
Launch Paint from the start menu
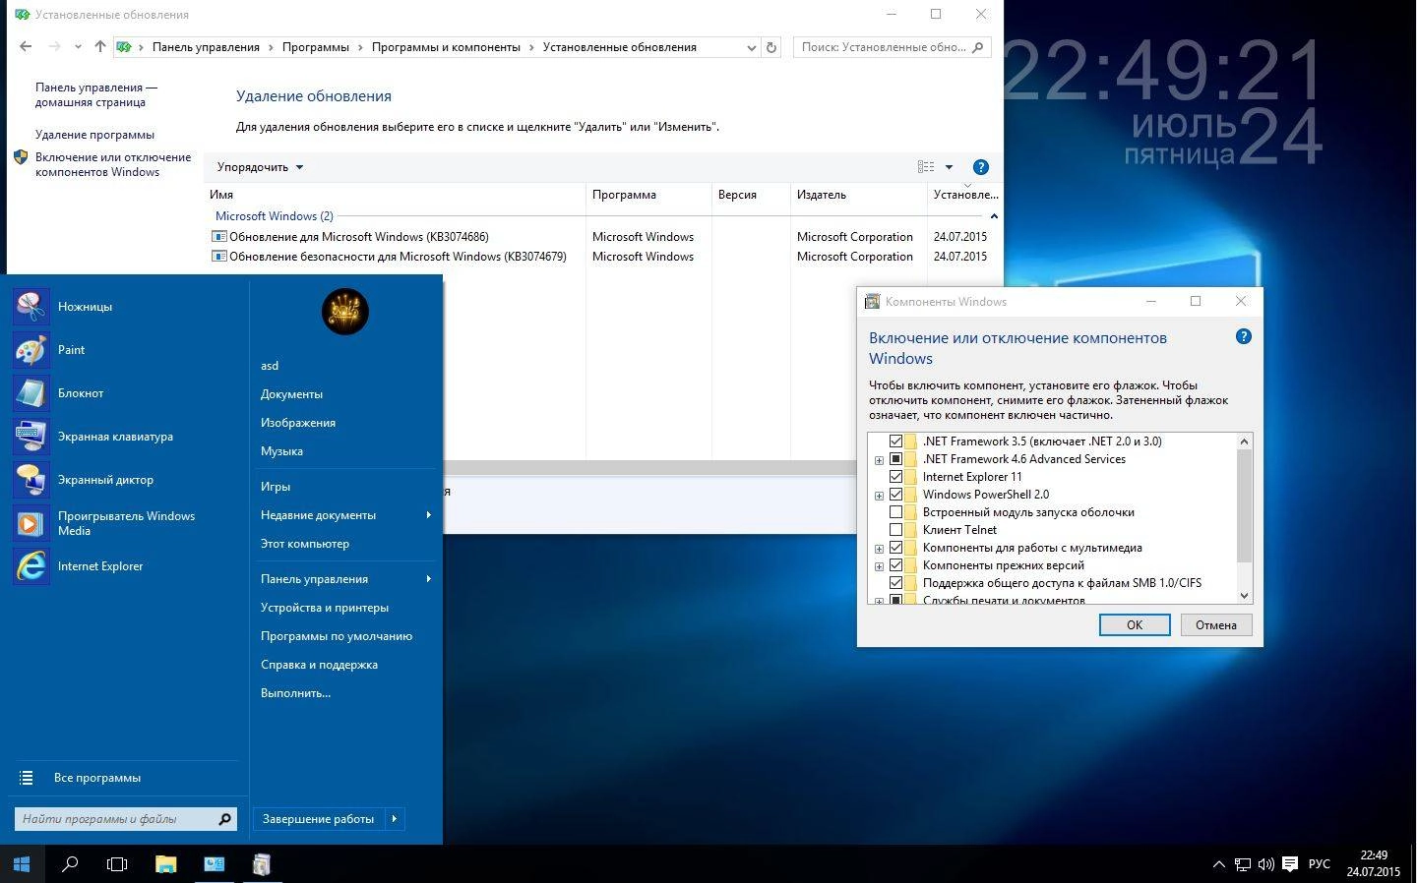click(x=31, y=350)
